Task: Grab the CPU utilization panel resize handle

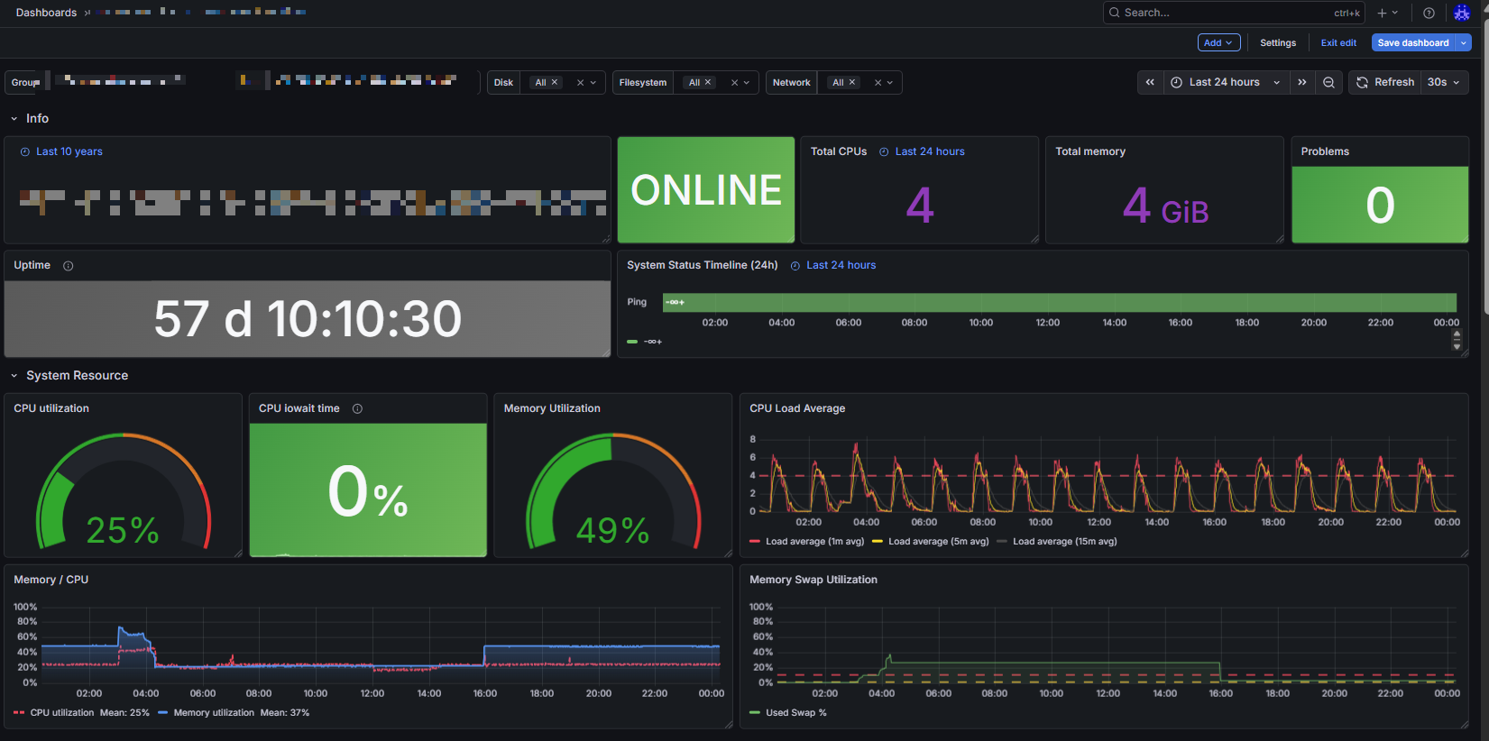Action: [x=238, y=553]
